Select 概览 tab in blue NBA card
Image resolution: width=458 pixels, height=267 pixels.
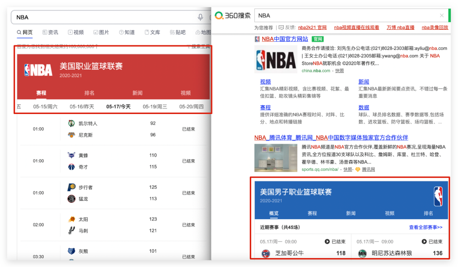pyautogui.click(x=274, y=213)
